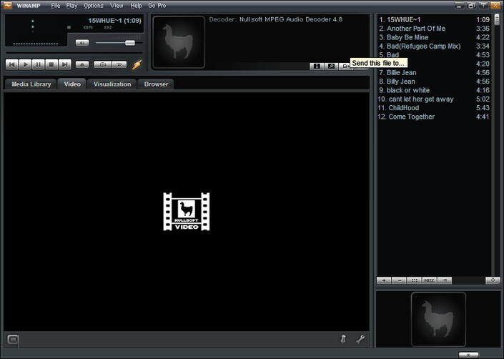The width and height of the screenshot is (504, 359).
Task: Open the Misc playlist options menu
Action: (x=429, y=280)
